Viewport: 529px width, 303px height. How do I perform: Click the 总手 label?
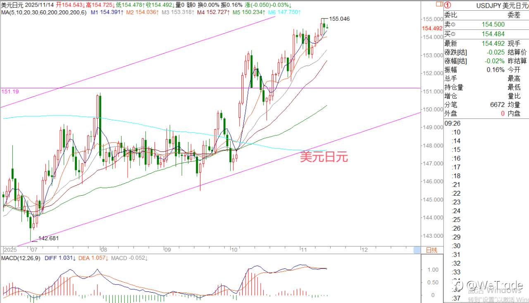pyautogui.click(x=451, y=79)
